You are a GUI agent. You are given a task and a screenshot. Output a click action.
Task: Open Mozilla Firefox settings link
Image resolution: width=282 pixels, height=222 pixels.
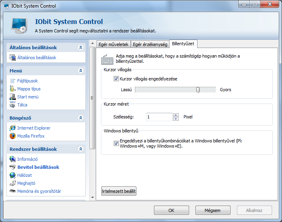31,136
